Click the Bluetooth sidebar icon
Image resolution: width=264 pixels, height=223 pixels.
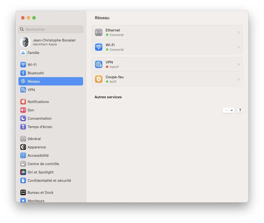click(x=23, y=73)
